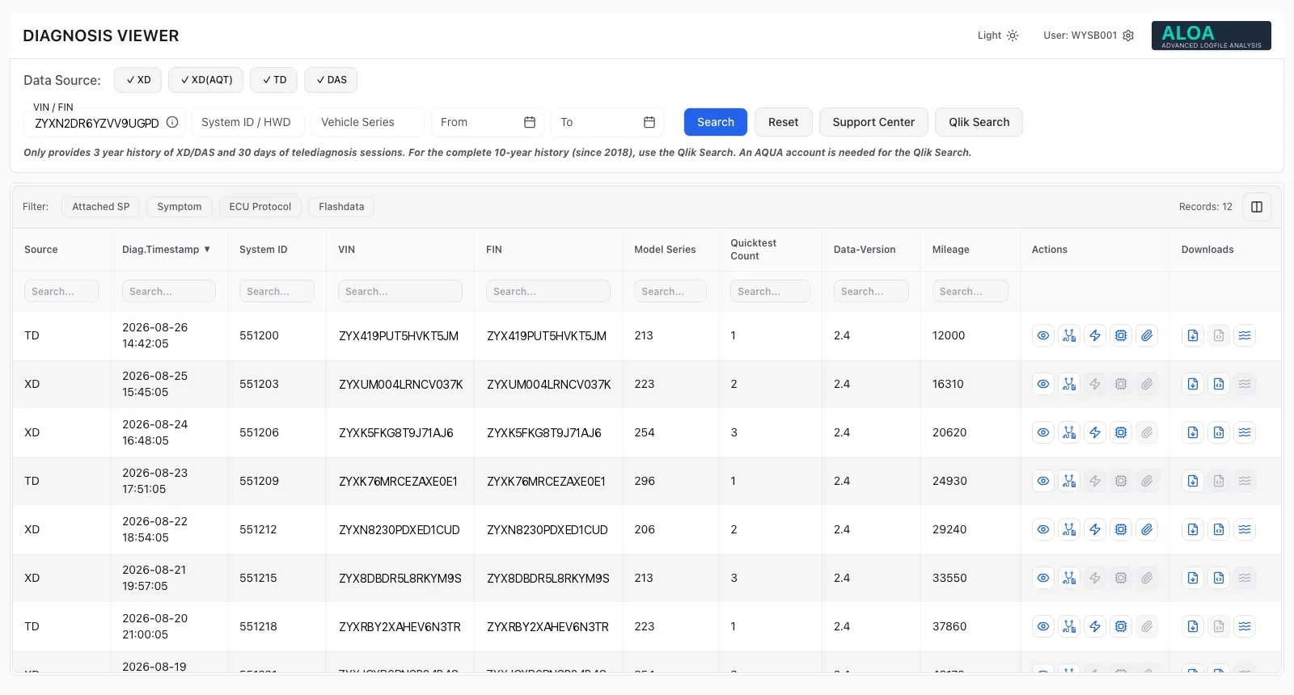Toggle the ECU Protocol filter chip

point(260,207)
